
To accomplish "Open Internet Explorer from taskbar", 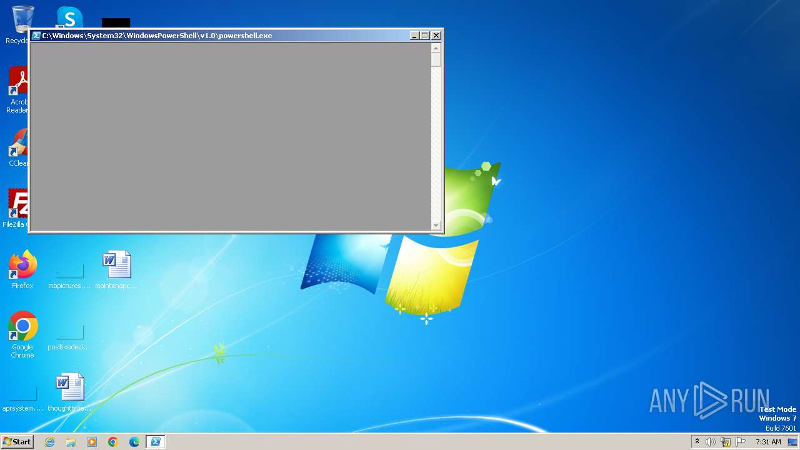I will pyautogui.click(x=49, y=442).
